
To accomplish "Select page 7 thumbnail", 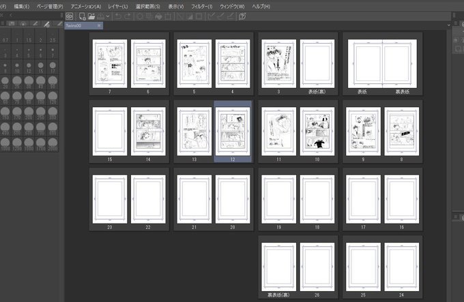I will point(110,64).
